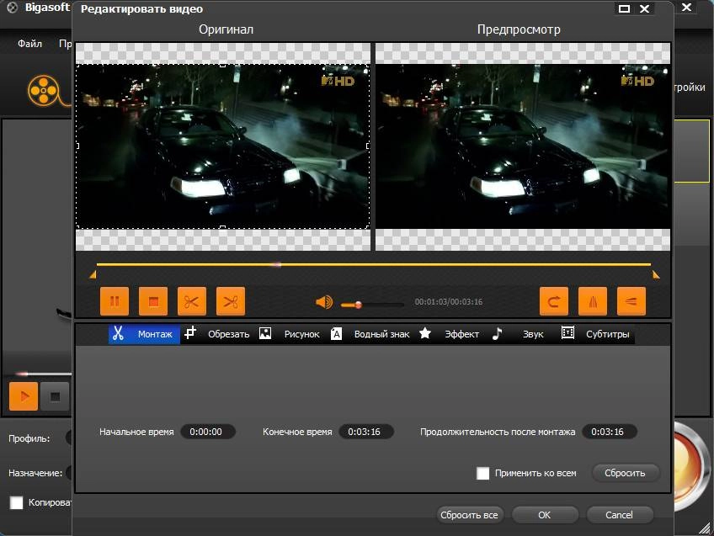Click the star icon beside Эффект

[425, 333]
